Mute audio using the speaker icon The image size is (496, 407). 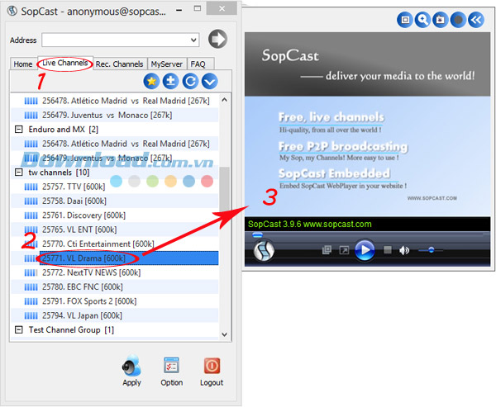point(404,251)
